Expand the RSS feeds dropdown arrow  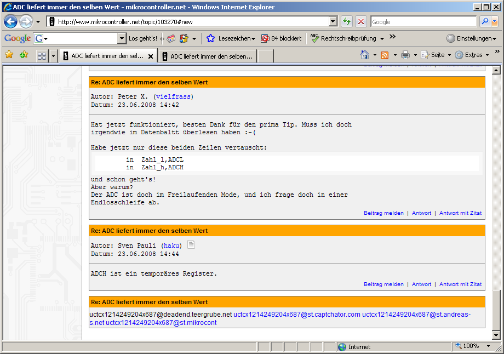point(395,55)
